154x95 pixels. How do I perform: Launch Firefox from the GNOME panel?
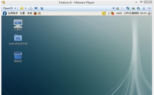click(35, 13)
